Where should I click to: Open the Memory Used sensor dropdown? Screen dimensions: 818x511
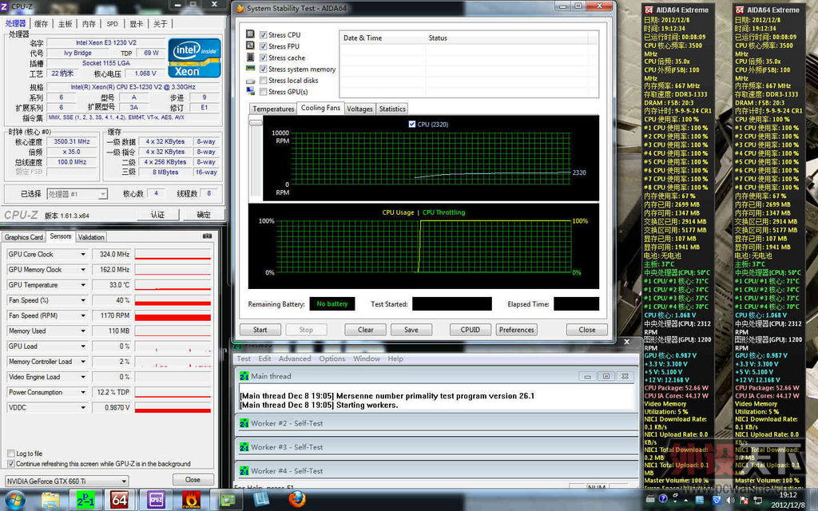click(x=83, y=331)
